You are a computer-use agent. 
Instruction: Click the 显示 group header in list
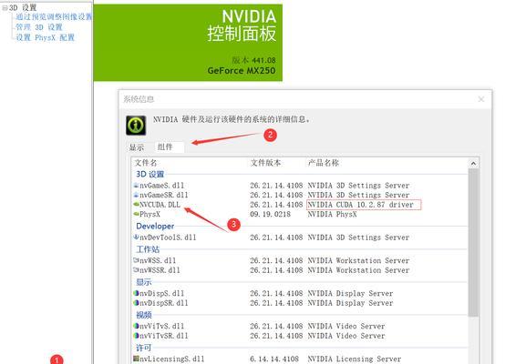click(144, 282)
